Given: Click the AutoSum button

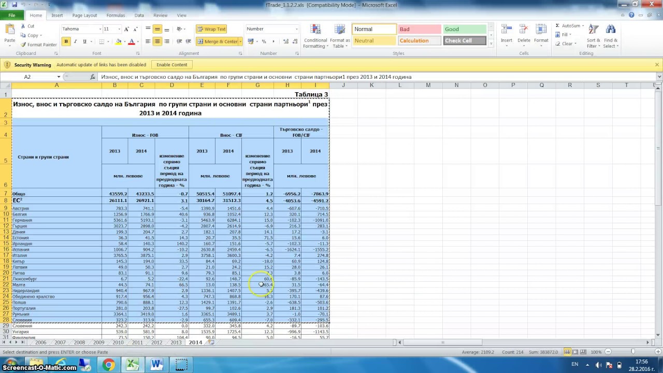Looking at the screenshot, I should 568,25.
